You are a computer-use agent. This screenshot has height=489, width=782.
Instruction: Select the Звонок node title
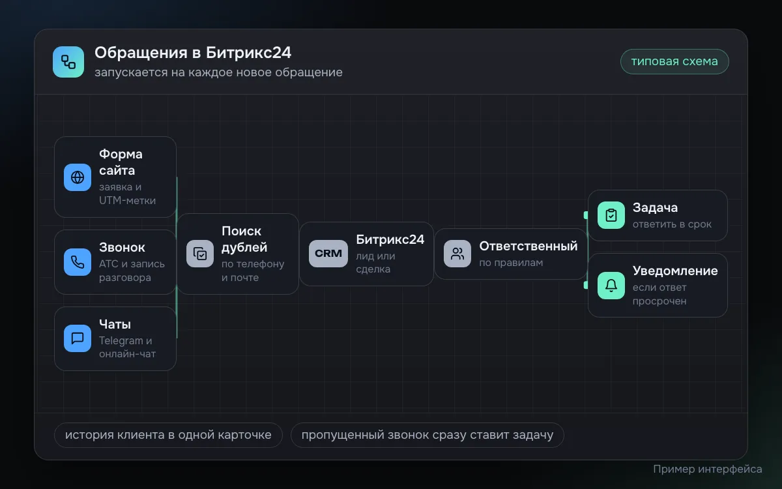pyautogui.click(x=122, y=247)
